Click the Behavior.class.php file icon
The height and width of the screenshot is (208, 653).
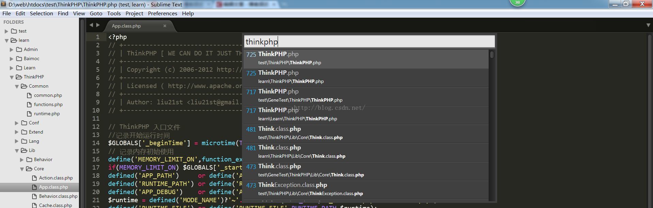[x=34, y=196]
